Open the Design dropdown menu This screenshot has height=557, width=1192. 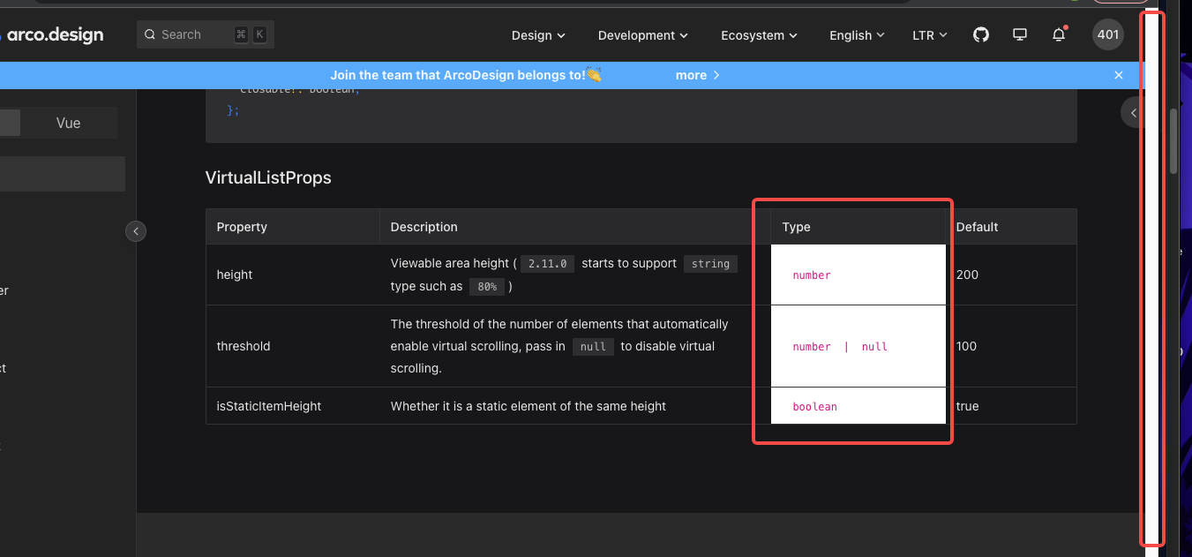(x=537, y=35)
